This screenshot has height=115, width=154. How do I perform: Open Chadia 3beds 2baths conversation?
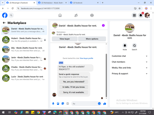click(x=24, y=68)
